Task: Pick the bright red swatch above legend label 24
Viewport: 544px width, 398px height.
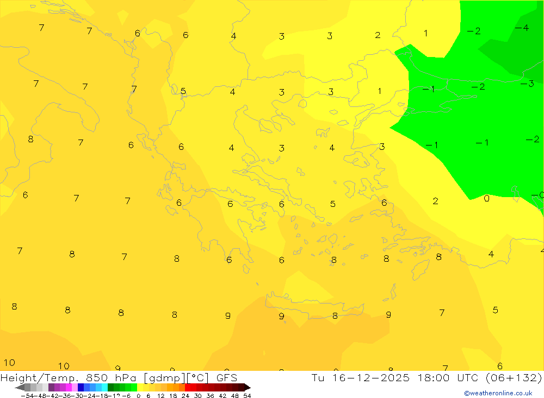Action: 188,388
